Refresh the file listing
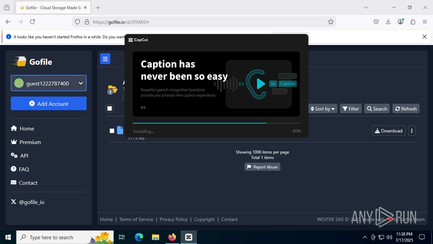Screen dimensions: 433x244 click(x=406, y=108)
